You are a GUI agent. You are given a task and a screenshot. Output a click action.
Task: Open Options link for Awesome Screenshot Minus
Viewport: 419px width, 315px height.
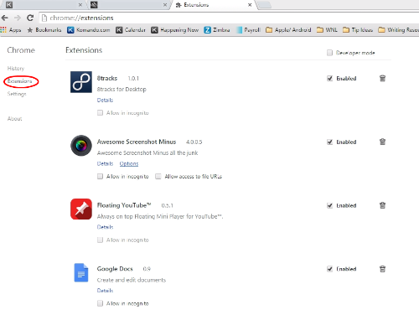(129, 163)
